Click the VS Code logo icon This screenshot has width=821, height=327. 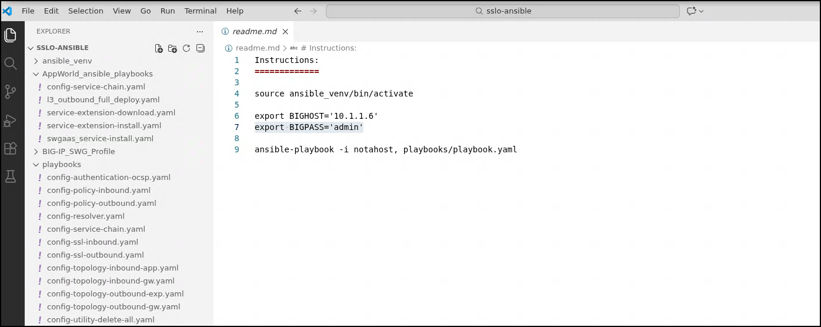pos(7,11)
